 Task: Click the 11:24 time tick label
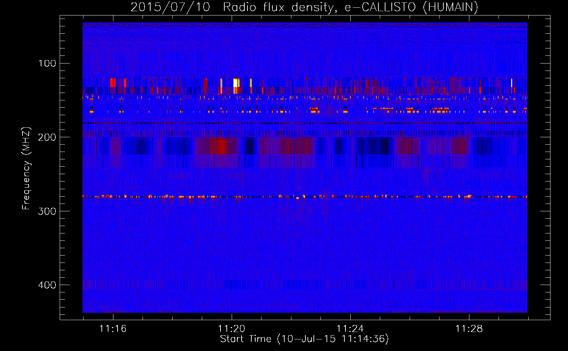350,329
